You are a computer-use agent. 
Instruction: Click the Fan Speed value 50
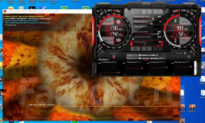pyautogui.click(x=160, y=42)
